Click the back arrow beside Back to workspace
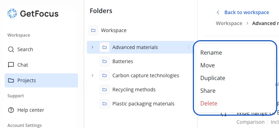 coord(218,12)
